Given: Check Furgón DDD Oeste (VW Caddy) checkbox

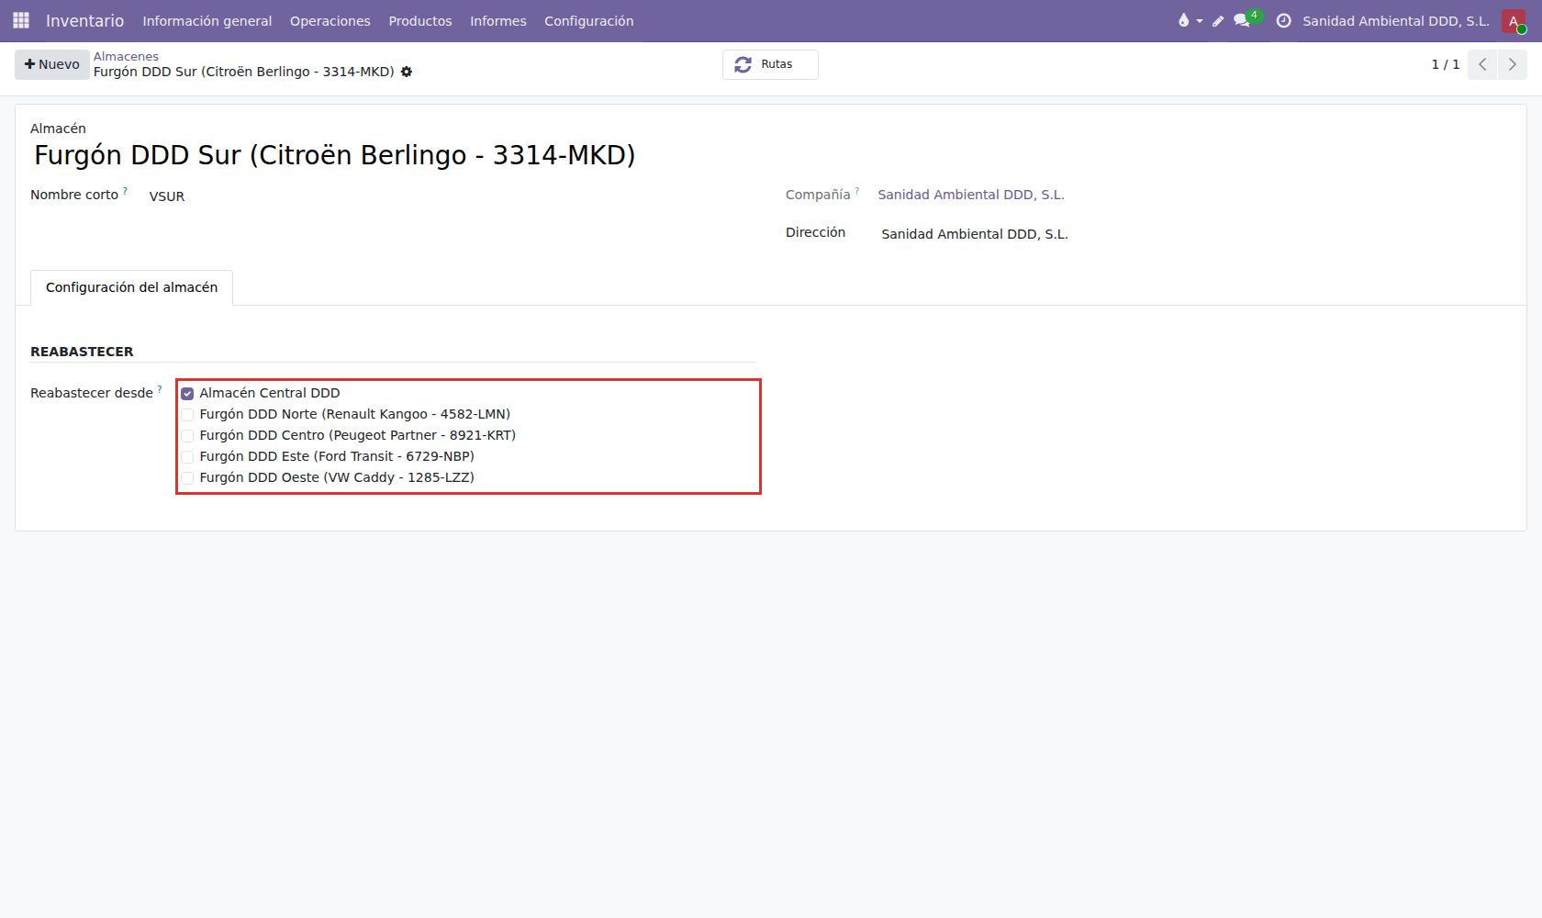Looking at the screenshot, I should [187, 478].
